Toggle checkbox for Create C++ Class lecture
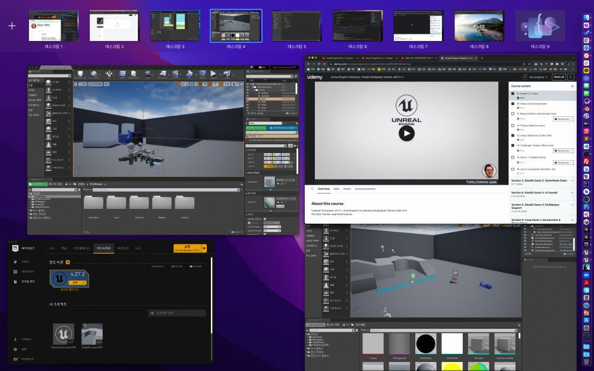The image size is (594, 371). click(513, 94)
